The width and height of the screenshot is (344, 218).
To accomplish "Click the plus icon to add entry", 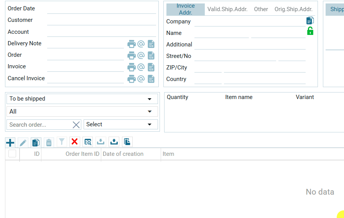I will point(10,143).
